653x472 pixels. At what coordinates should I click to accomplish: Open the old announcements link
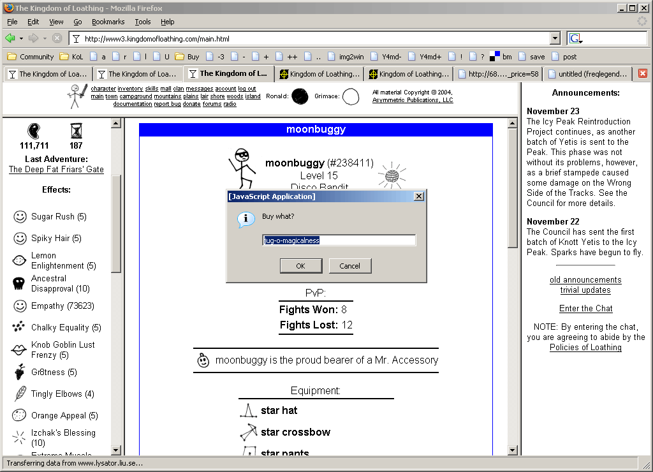585,279
